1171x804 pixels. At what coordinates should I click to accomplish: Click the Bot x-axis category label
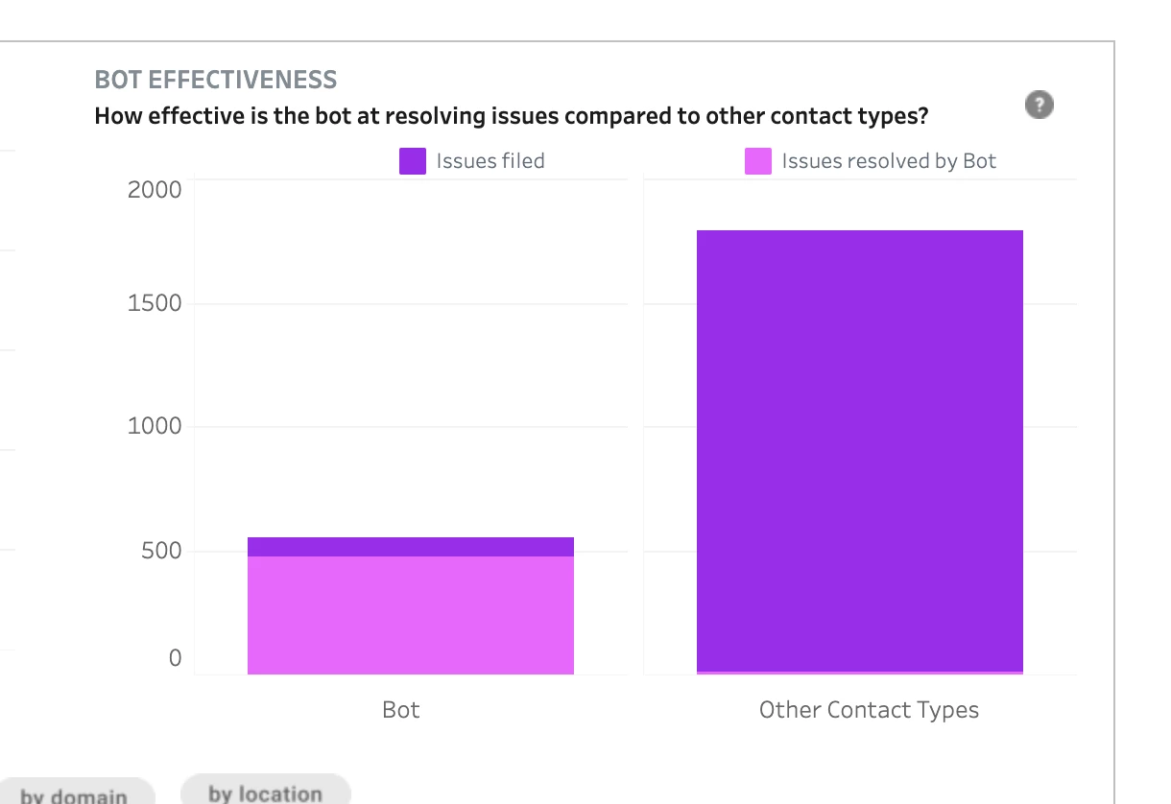pos(401,710)
